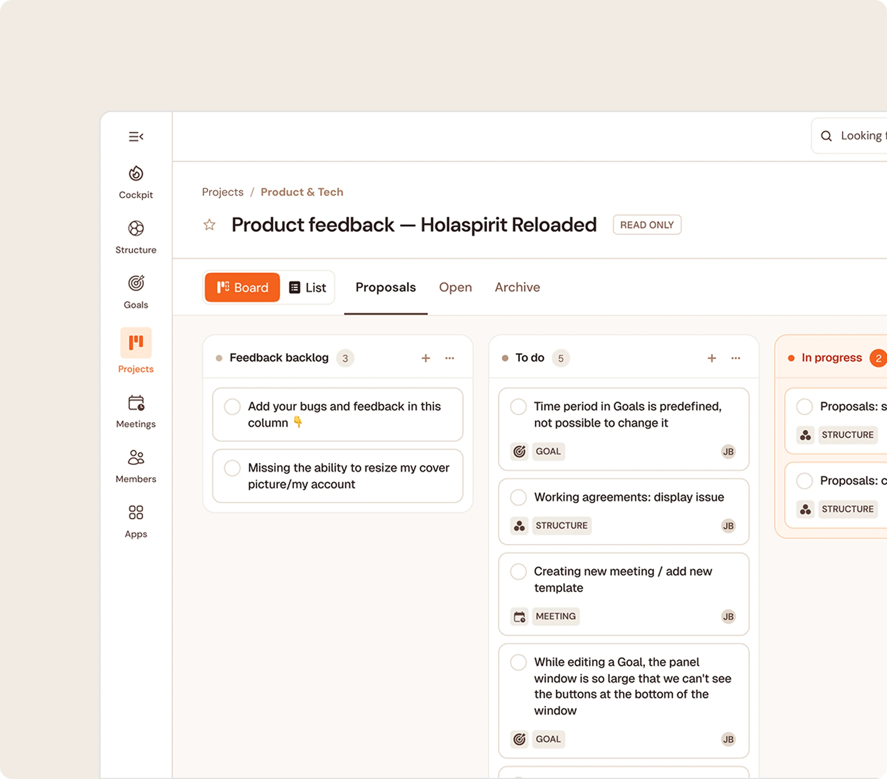The image size is (887, 779).
Task: Click the structure icon on Working agreements card
Action: (x=519, y=526)
